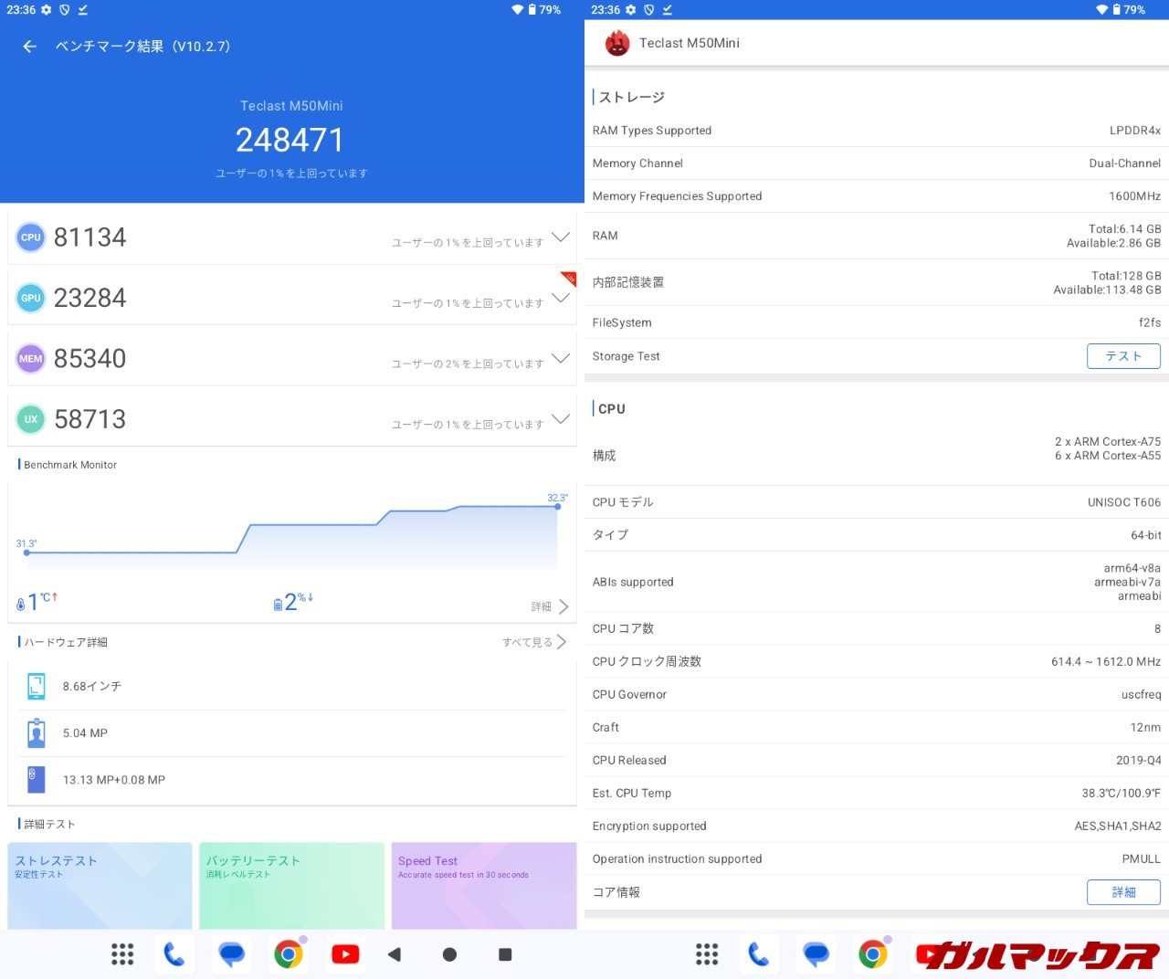Start Storage Test with テスト button

click(1123, 356)
